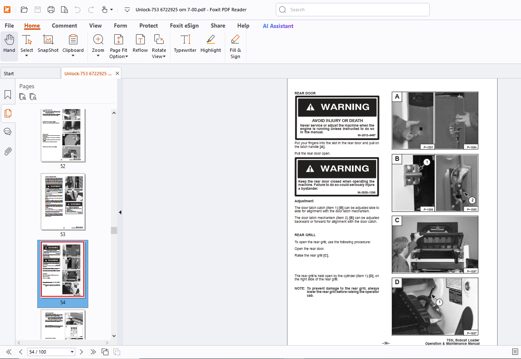This screenshot has width=521, height=359.
Task: Close the Unlock-753 document tab
Action: [117, 74]
